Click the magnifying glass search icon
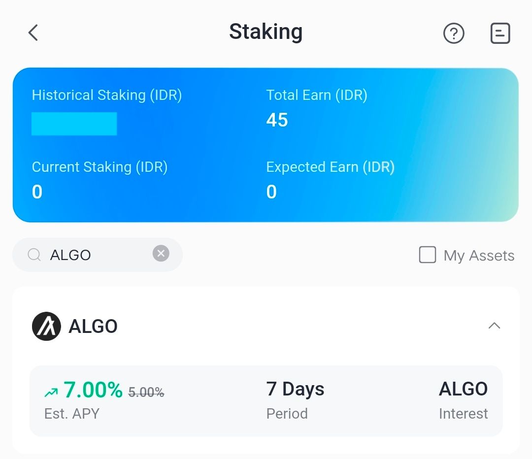 (33, 255)
